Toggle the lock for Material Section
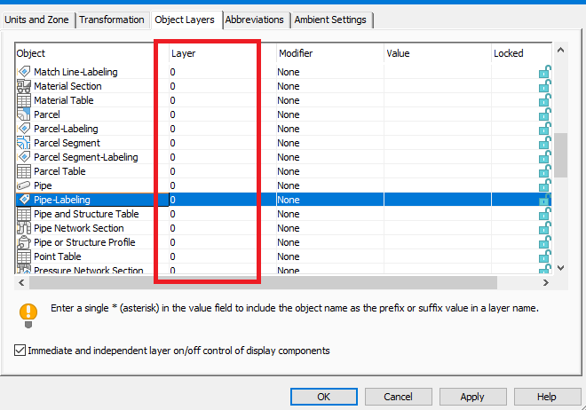The width and height of the screenshot is (586, 410). click(544, 86)
